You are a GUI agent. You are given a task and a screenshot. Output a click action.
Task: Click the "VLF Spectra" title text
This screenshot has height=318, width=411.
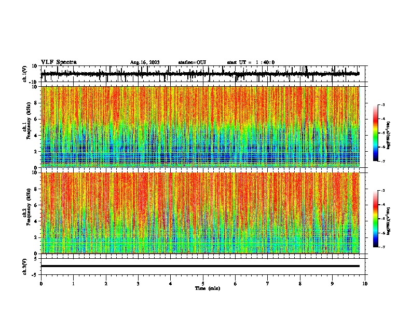(x=59, y=62)
